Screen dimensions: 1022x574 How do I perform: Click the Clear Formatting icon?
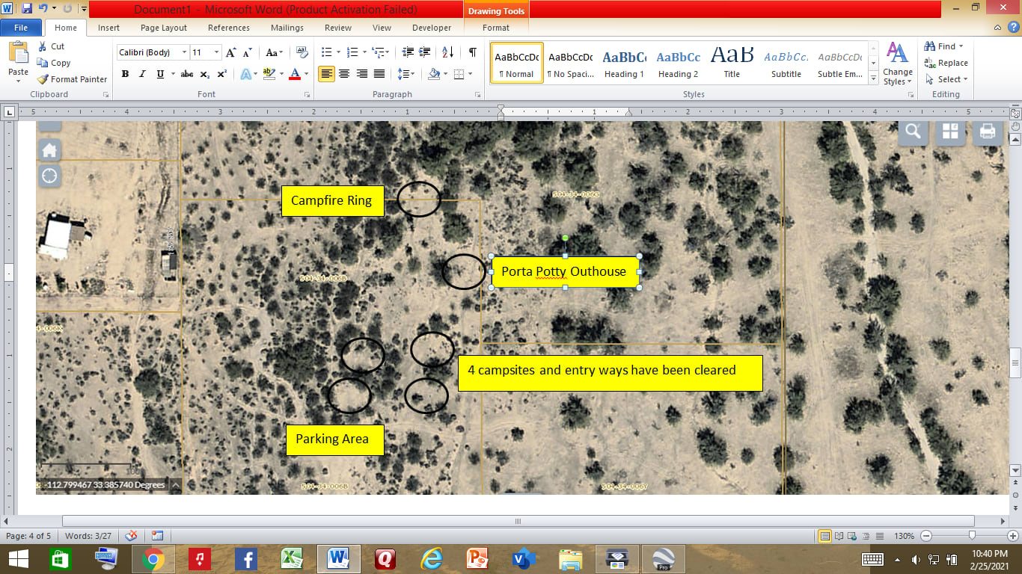pyautogui.click(x=302, y=52)
